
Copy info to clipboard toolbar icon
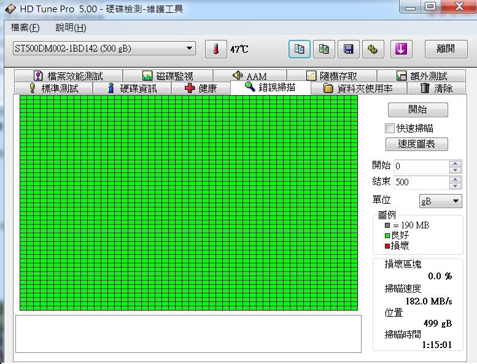300,49
